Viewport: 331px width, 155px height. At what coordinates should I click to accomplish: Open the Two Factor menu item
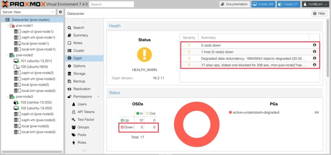coord(84,120)
